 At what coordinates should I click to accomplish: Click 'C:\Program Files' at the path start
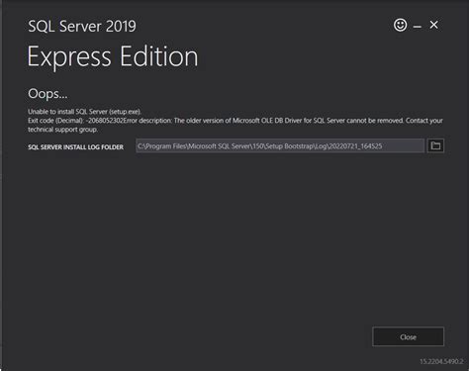click(x=162, y=146)
